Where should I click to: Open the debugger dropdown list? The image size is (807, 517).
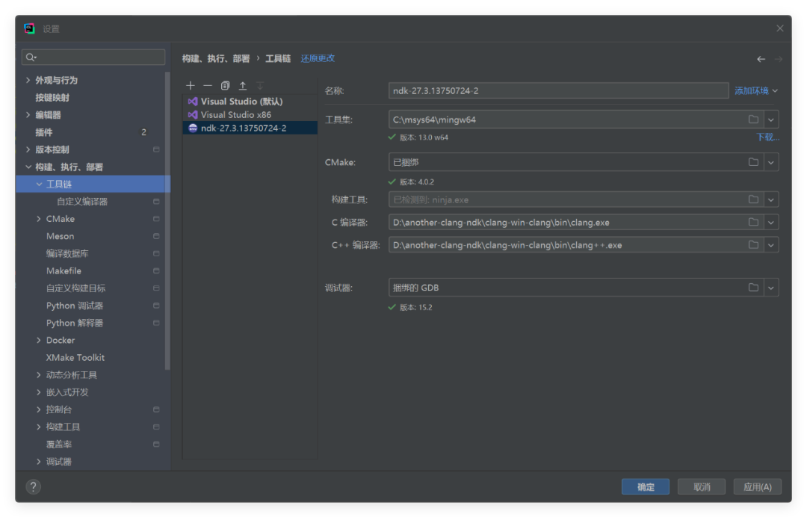[771, 288]
